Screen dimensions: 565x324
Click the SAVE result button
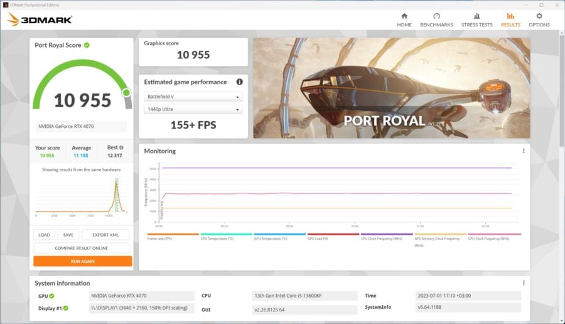coord(68,235)
